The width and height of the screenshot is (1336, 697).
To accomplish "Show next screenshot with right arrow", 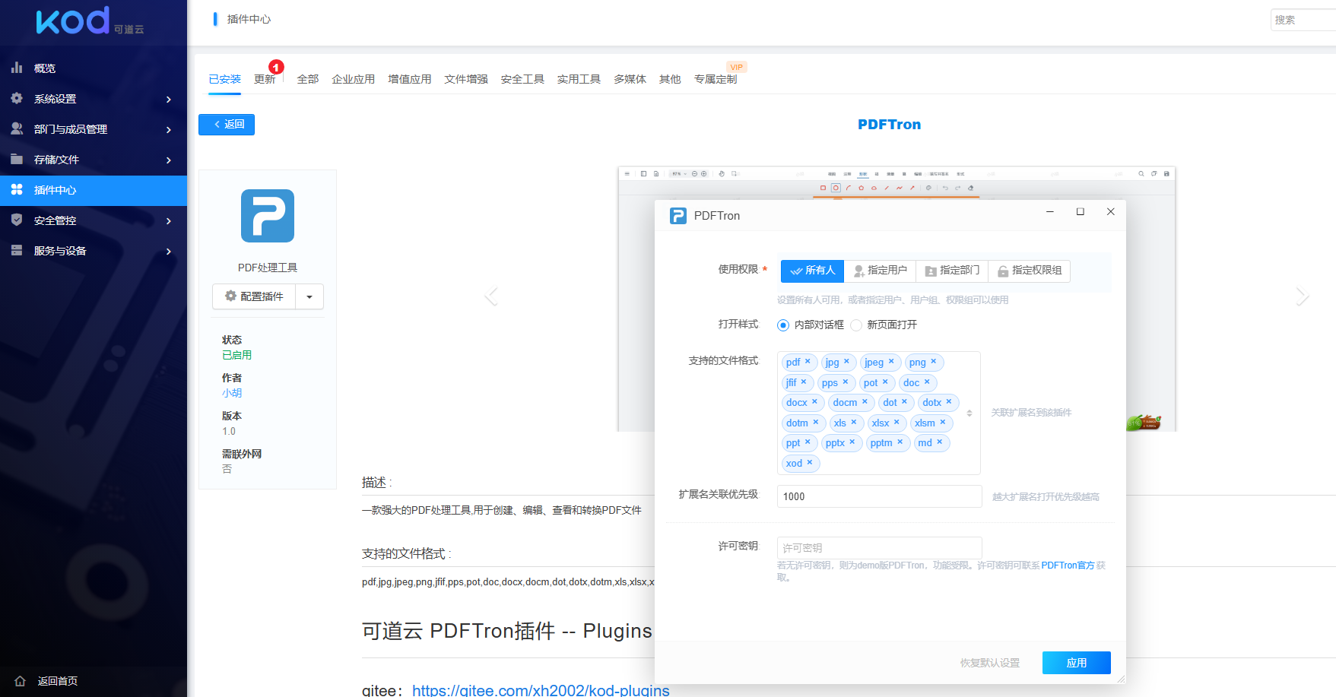I will pos(1302,296).
